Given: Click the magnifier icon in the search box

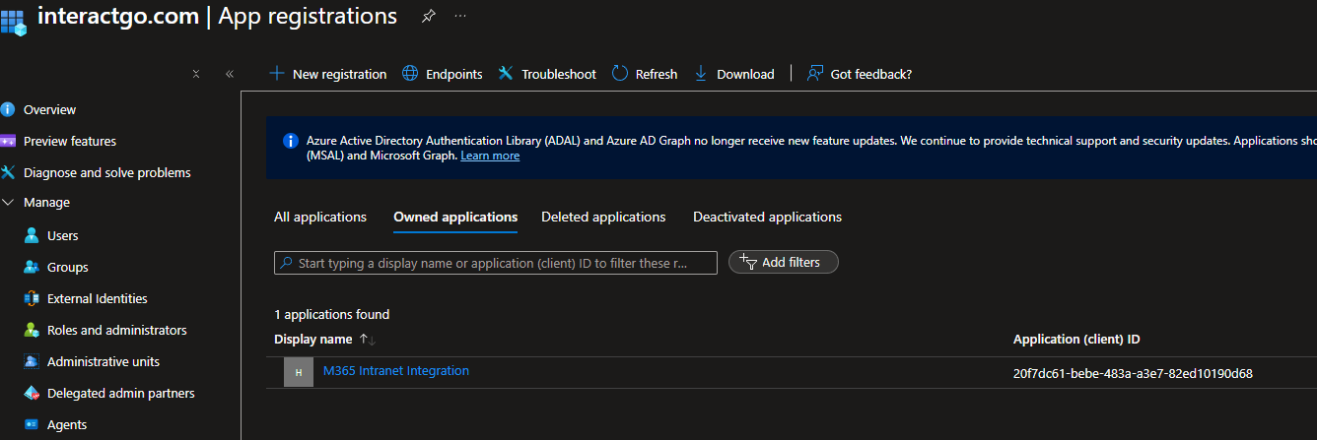Looking at the screenshot, I should point(286,264).
